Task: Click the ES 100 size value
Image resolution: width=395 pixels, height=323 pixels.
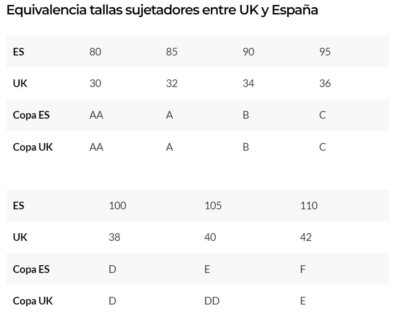Action: 118,206
